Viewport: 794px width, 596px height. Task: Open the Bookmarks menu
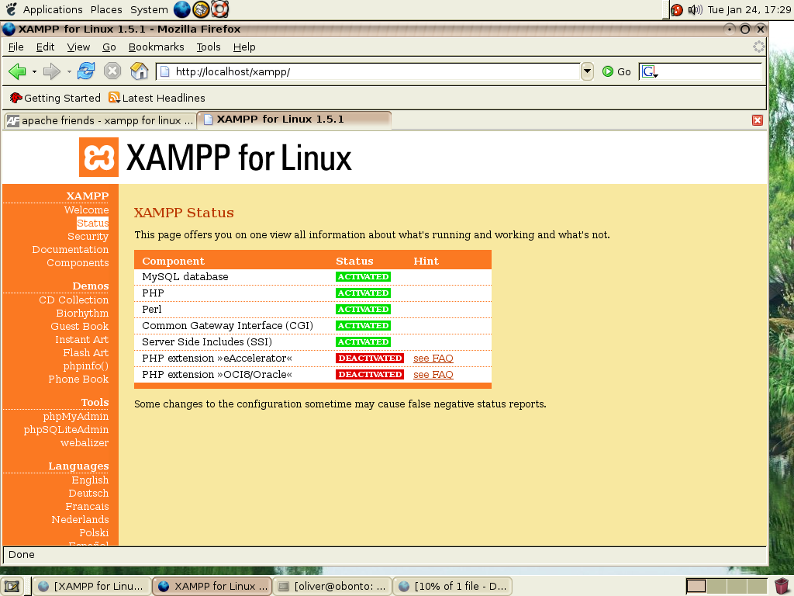coord(156,47)
